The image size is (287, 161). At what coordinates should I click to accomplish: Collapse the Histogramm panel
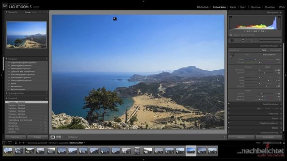281,13
